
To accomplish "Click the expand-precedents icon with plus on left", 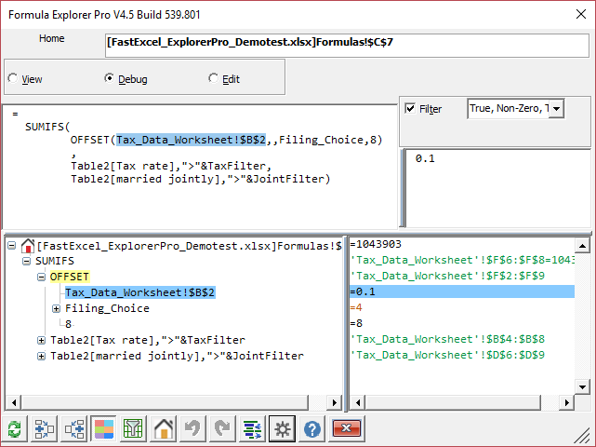I will [44, 429].
